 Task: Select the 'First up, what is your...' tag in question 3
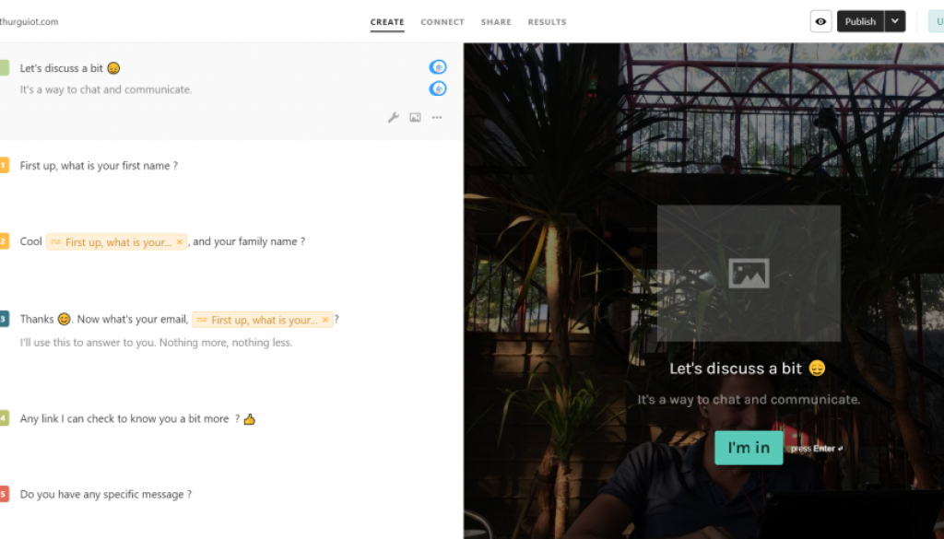click(x=264, y=320)
